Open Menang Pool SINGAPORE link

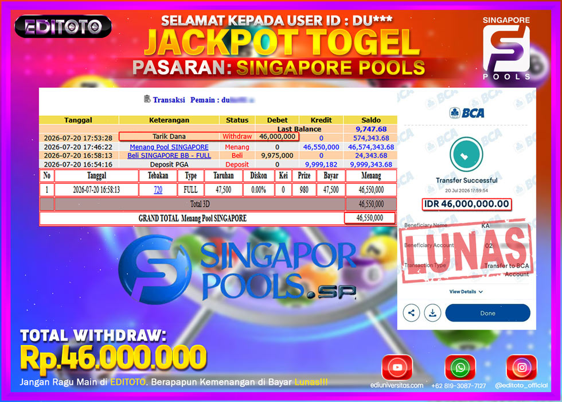click(x=169, y=147)
